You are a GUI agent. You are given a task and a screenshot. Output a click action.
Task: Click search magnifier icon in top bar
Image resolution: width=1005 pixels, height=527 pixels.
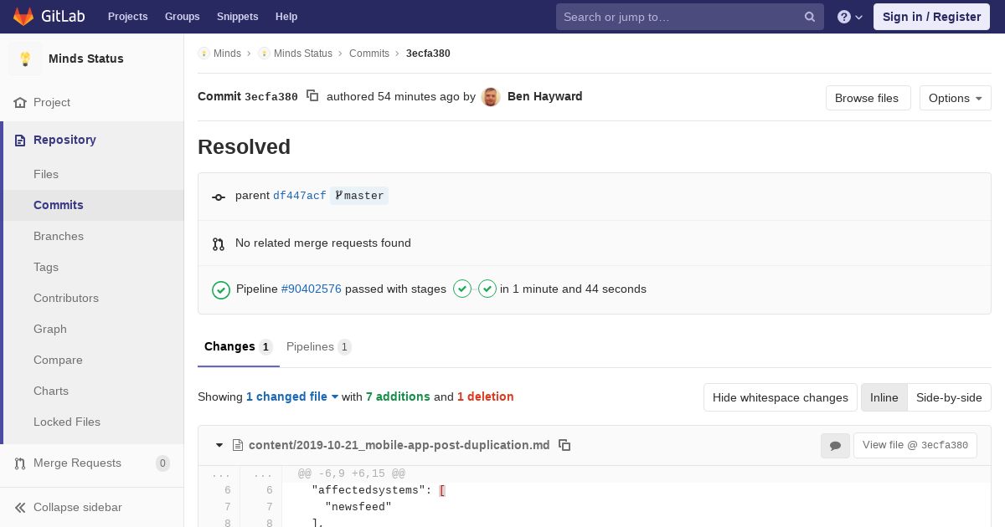point(810,17)
